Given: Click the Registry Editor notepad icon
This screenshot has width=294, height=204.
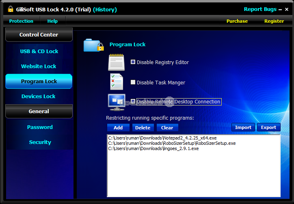Looking at the screenshot, I should [116, 62].
